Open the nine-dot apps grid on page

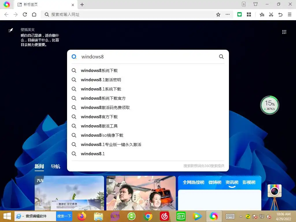(284, 32)
